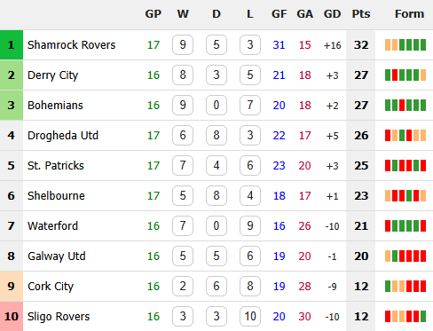This screenshot has height=331, width=433.
Task: Open the Derry City team link
Action: click(x=52, y=75)
